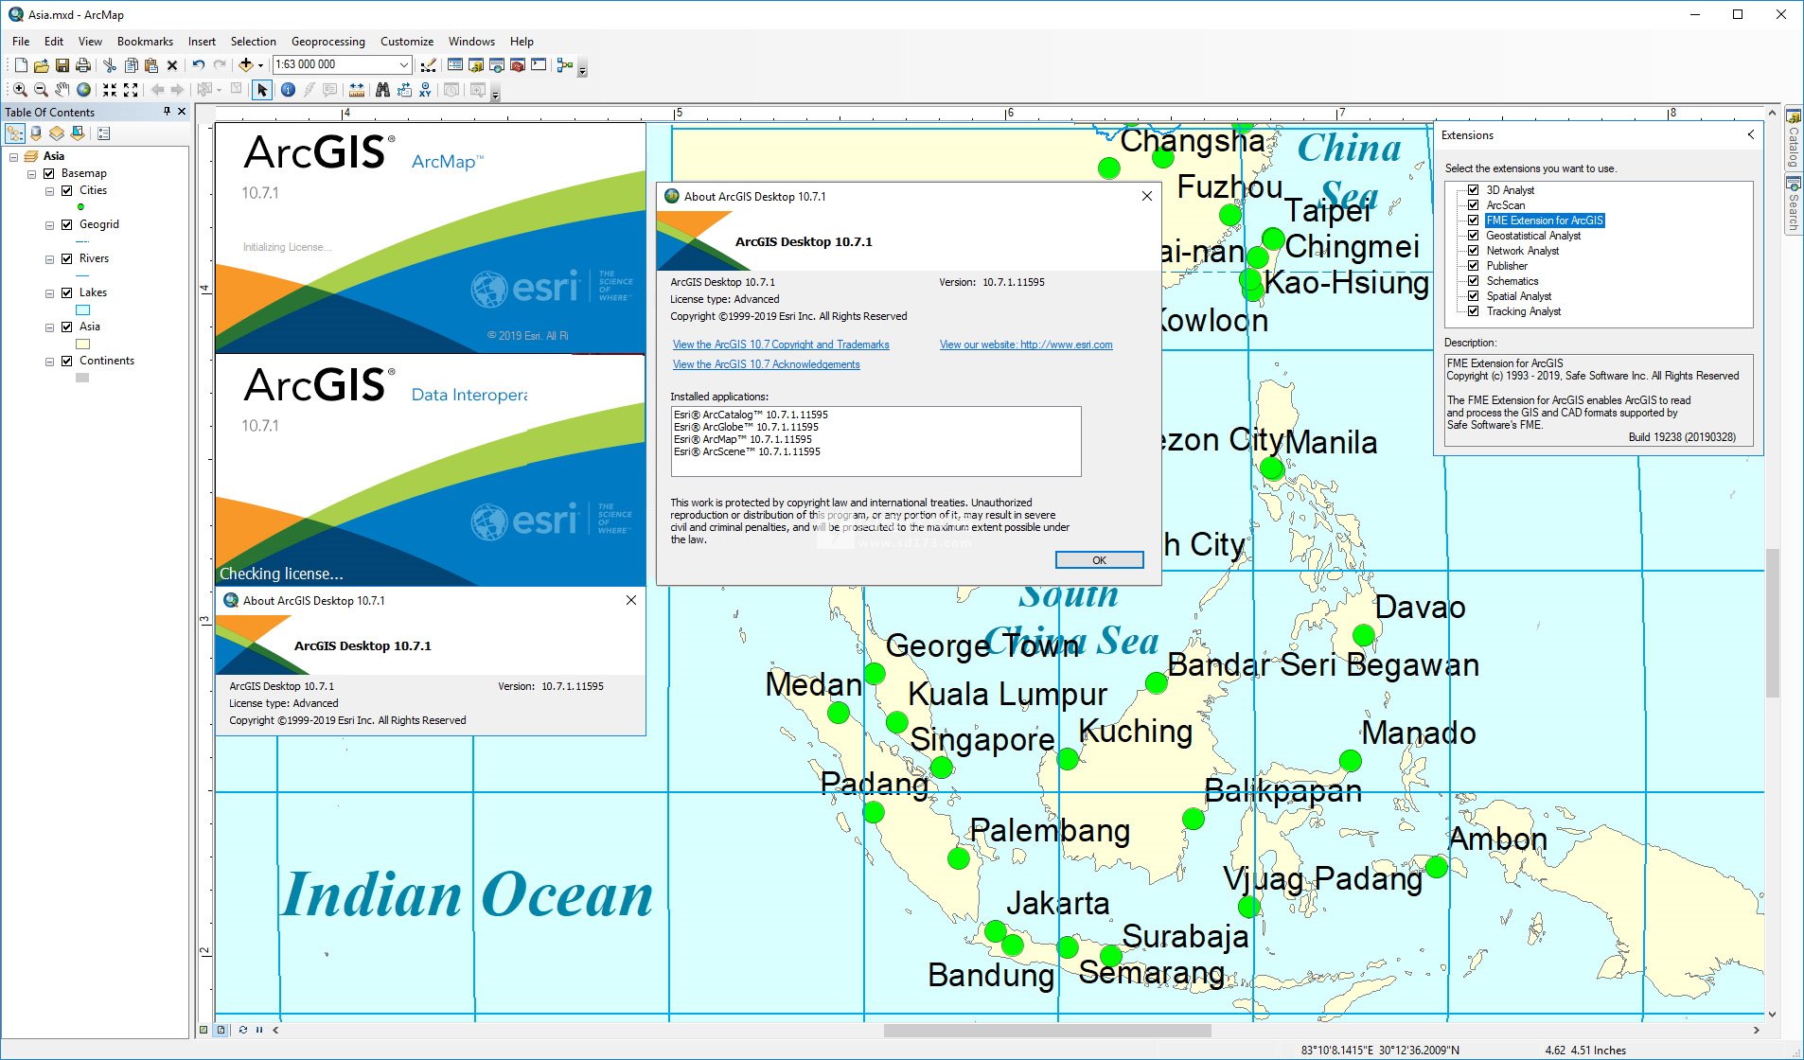Viewport: 1804px width, 1060px height.
Task: Collapse the Continents layer legend
Action: pos(50,361)
